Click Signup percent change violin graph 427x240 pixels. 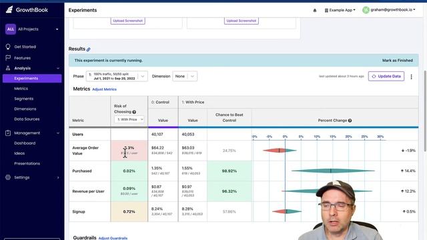287,211
